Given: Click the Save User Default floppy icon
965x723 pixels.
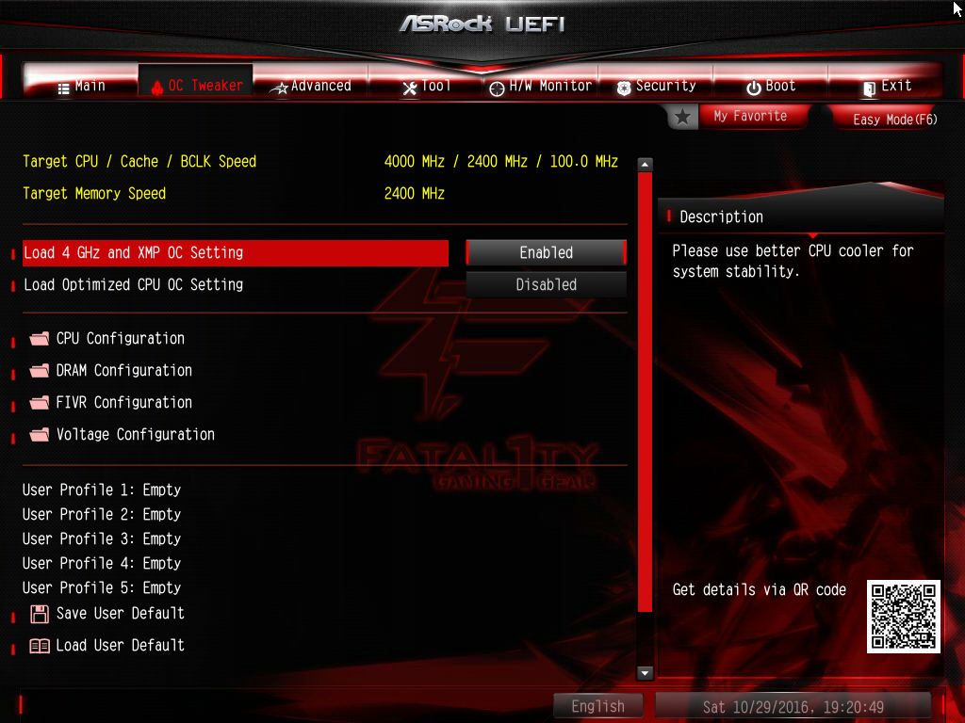Looking at the screenshot, I should (x=40, y=614).
